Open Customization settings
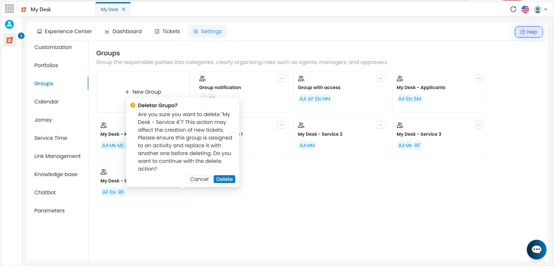 click(53, 47)
